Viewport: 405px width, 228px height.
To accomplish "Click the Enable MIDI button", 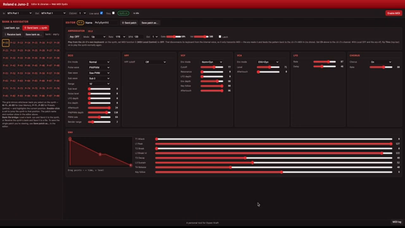I will (394, 13).
